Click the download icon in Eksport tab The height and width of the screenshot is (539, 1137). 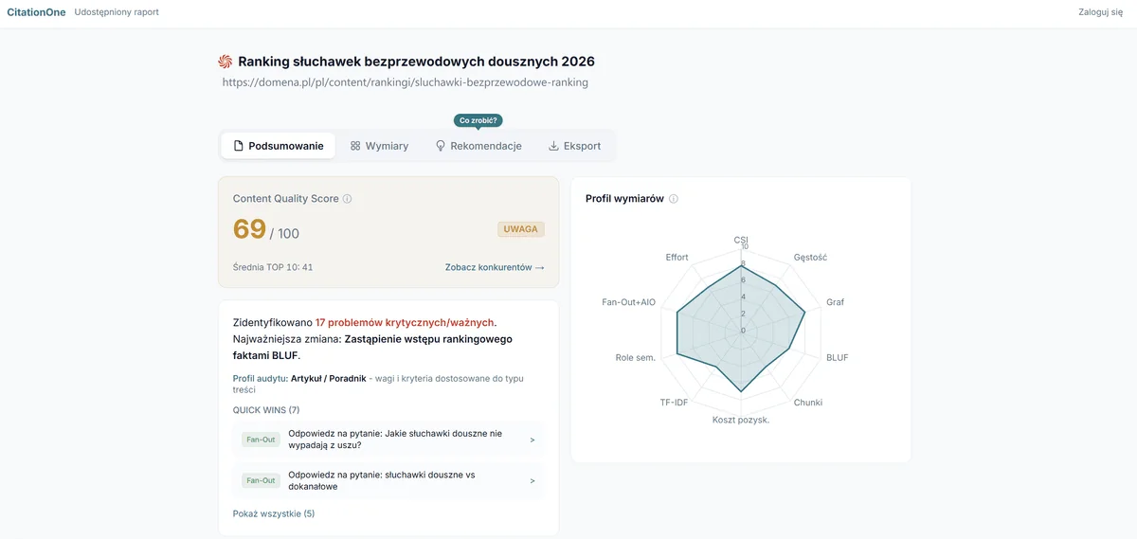(x=553, y=146)
